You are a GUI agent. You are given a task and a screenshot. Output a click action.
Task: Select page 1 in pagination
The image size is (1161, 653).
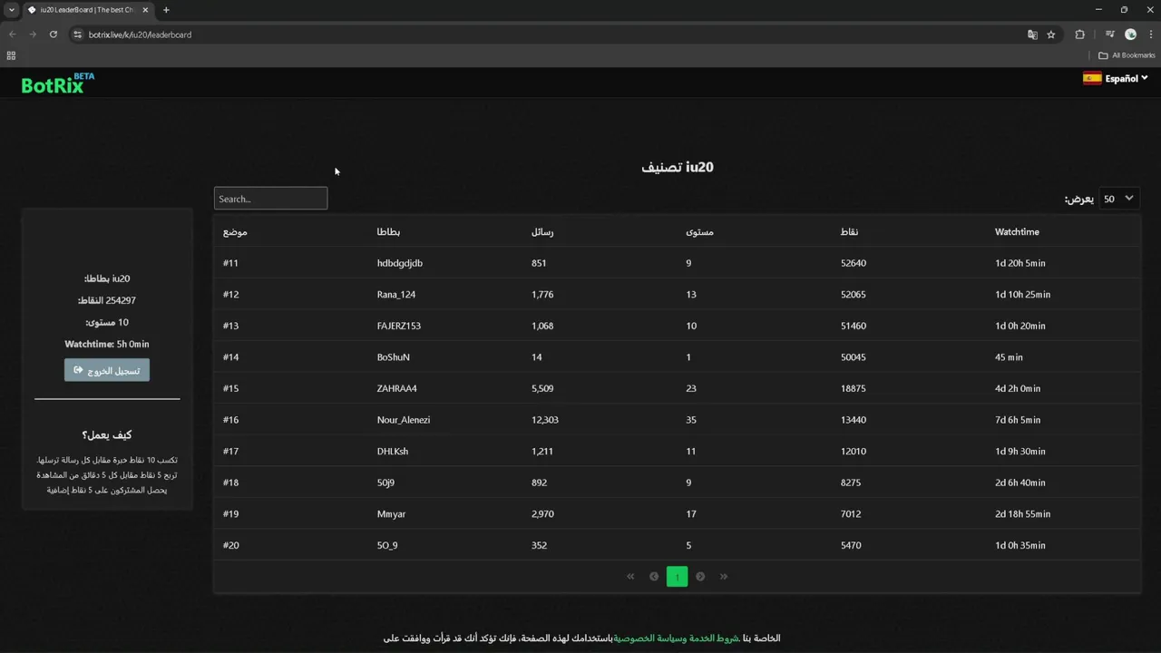click(x=677, y=576)
